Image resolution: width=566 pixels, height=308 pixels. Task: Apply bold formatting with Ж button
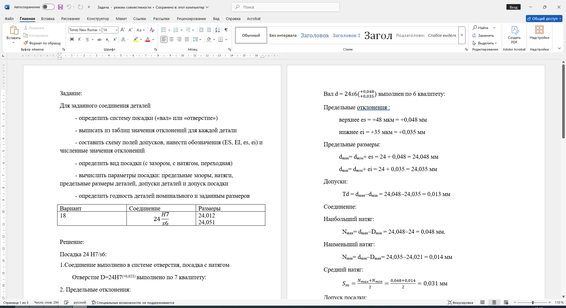pos(72,39)
